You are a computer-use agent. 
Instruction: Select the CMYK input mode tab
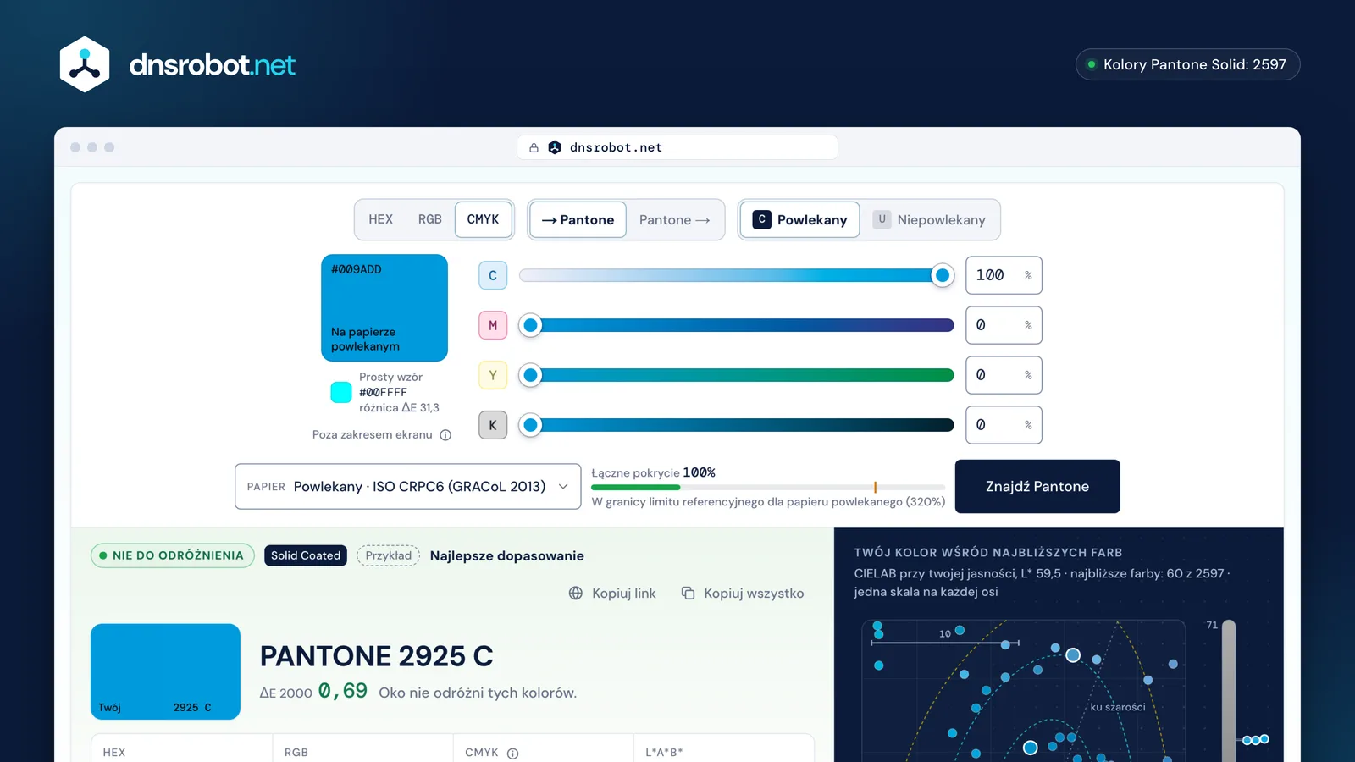click(484, 219)
